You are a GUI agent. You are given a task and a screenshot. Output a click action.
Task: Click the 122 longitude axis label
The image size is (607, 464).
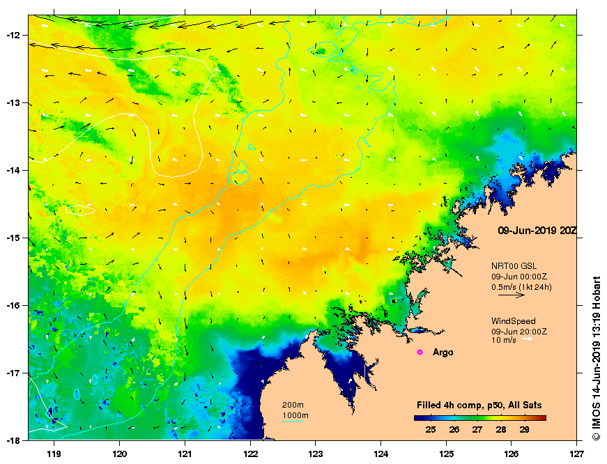click(250, 454)
